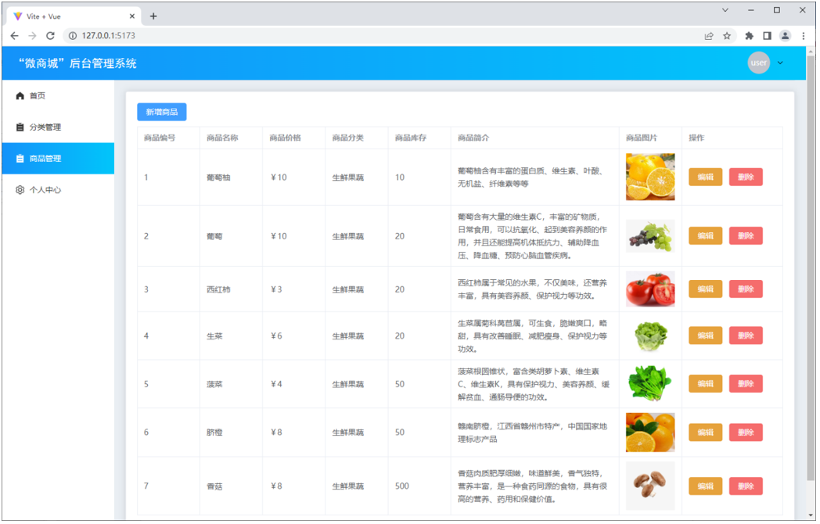The image size is (820, 524).
Task: Click the gear icon beside 个人中心
Action: [20, 190]
